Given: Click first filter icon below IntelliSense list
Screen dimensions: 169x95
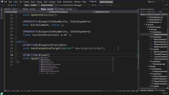Looking at the screenshot, I should point(40,73).
